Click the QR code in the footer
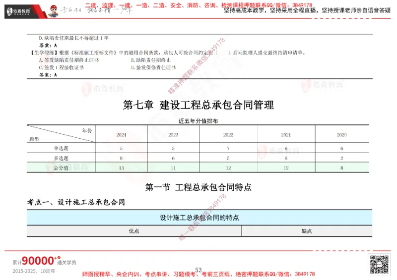Screen dimensions: 397x280 click(379, 264)
